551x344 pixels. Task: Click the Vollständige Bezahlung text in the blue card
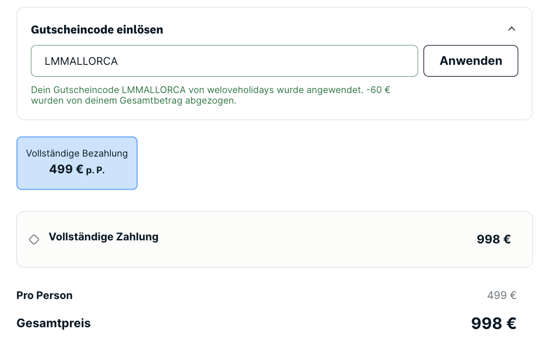click(77, 153)
